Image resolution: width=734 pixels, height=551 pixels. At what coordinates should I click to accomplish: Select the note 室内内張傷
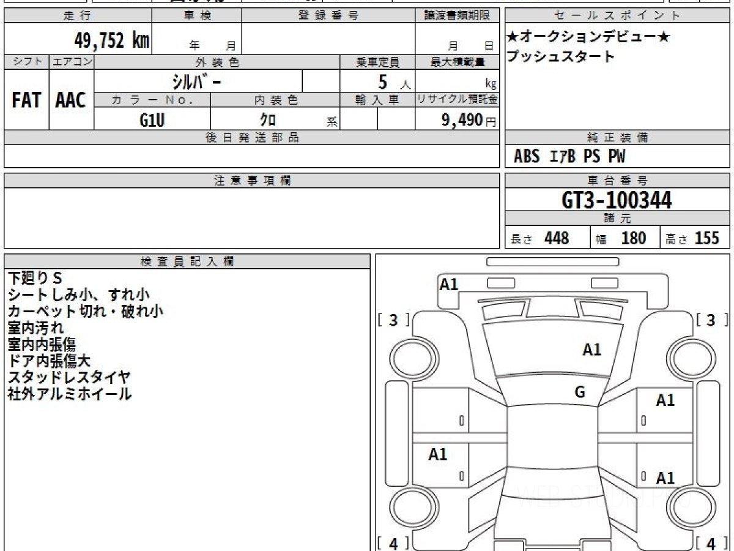42,344
